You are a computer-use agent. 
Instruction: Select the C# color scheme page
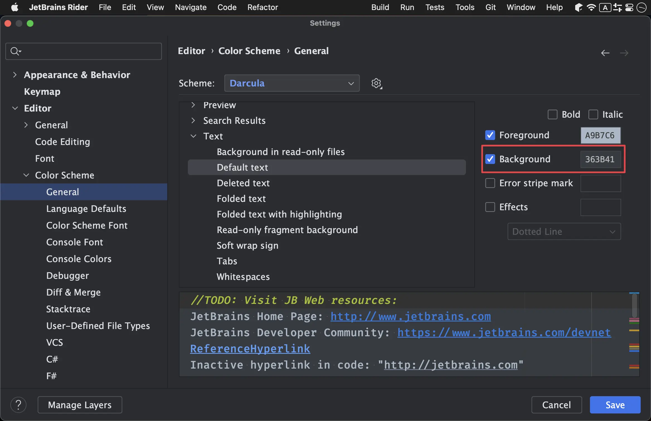coord(52,359)
